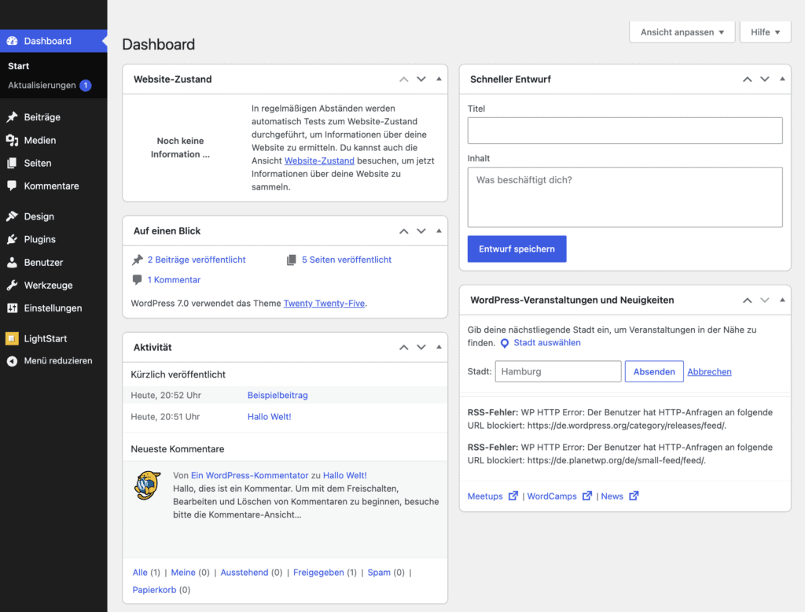Open the WordCamps link
Viewport: 805px width, 612px height.
coord(552,496)
